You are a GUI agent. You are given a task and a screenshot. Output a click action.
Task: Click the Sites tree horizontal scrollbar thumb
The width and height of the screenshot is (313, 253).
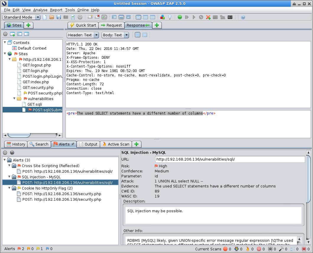pyautogui.click(x=19, y=135)
